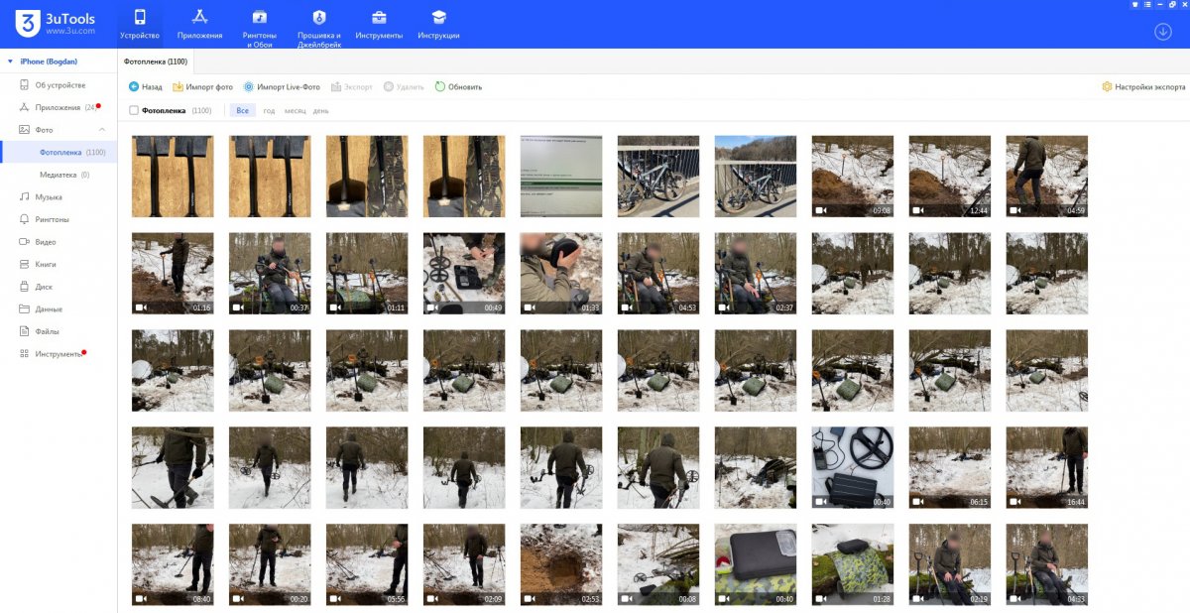
Task: Click the Импорт фото button
Action: [x=203, y=87]
